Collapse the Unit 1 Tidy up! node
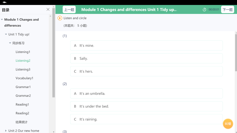The width and height of the screenshot is (237, 133). point(6,35)
